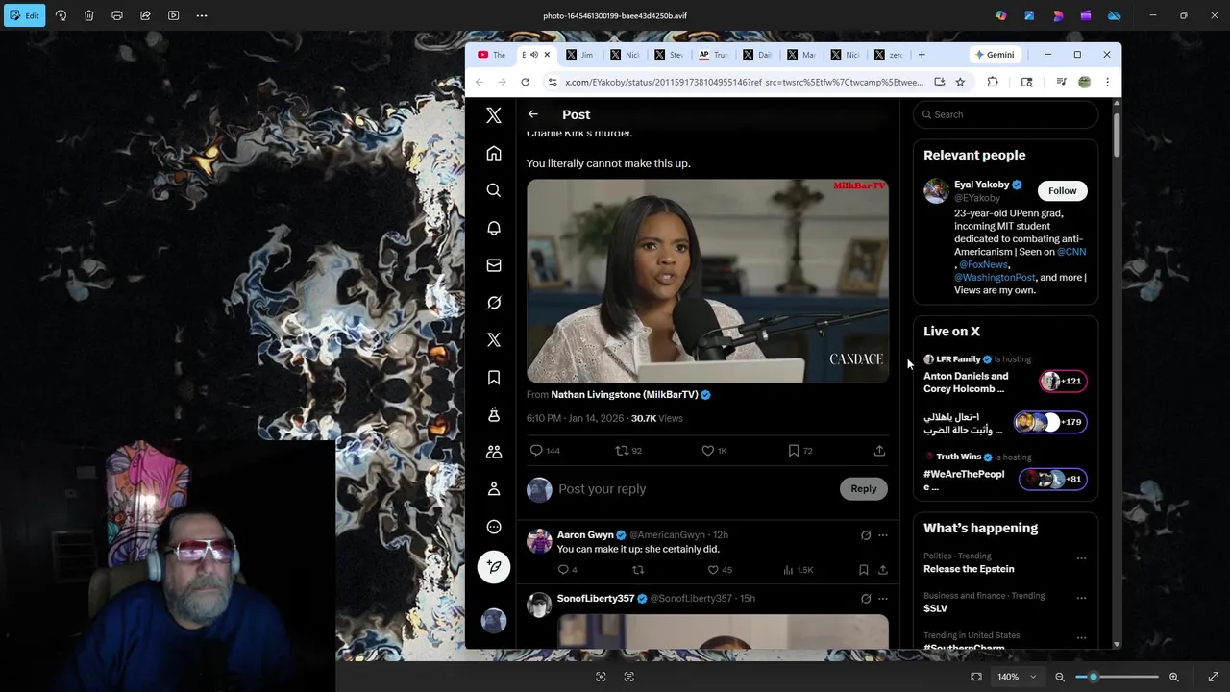Open Chrome extensions puzzle icon
1230x692 pixels.
point(993,82)
